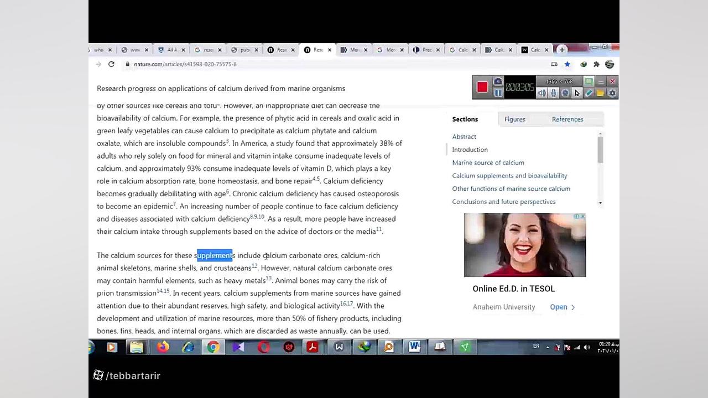The image size is (708, 398).
Task: Open citation reference 11 superscript
Action: point(379,229)
